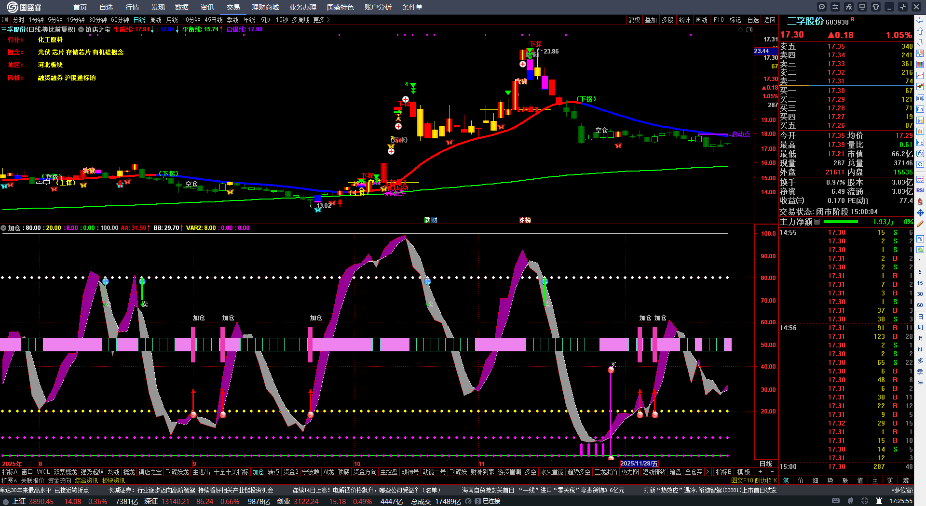
Task: Click the 资金流向 button
Action: (59, 480)
